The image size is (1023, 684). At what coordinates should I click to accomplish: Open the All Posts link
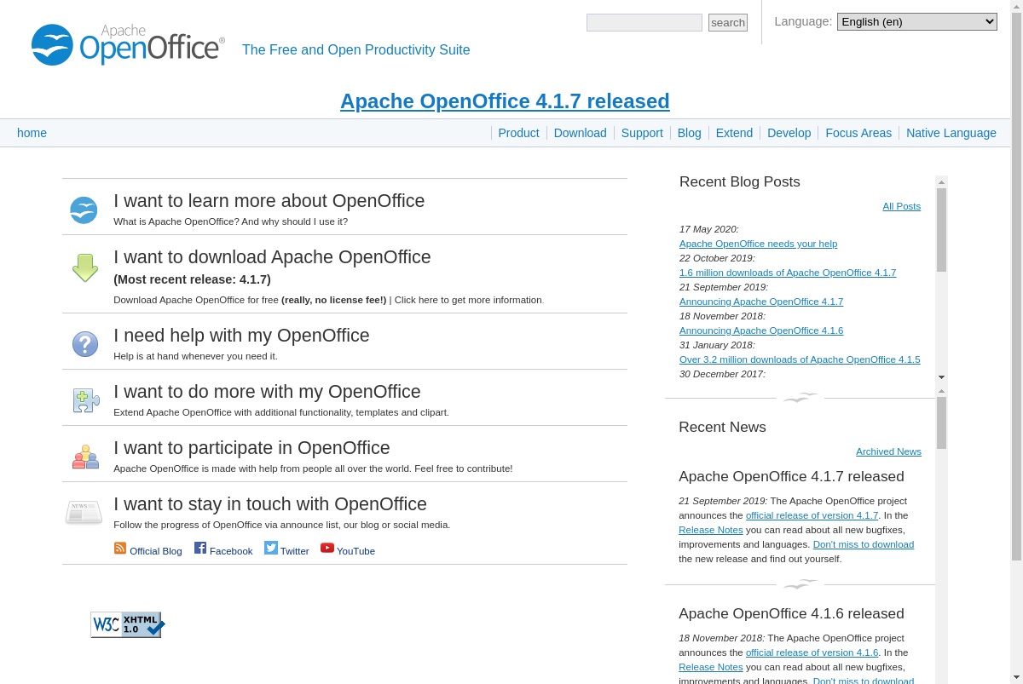[x=902, y=206]
